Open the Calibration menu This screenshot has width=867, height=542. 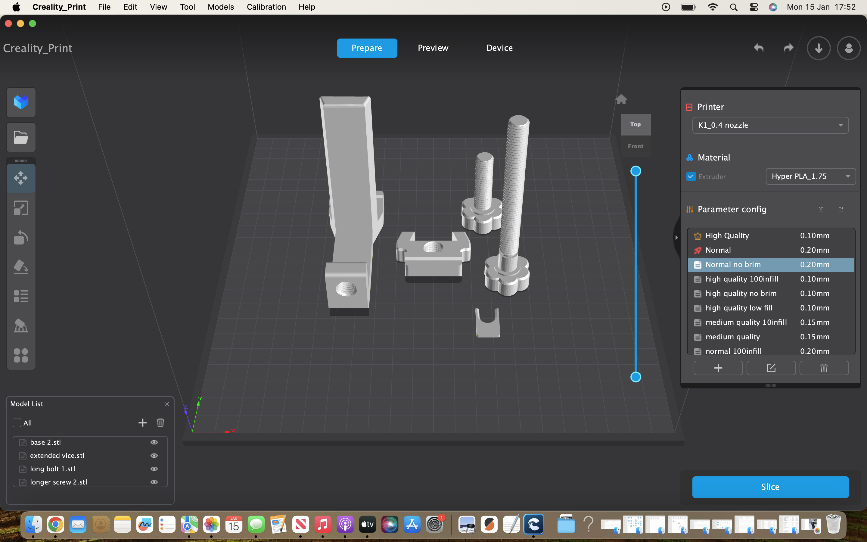[x=266, y=7]
